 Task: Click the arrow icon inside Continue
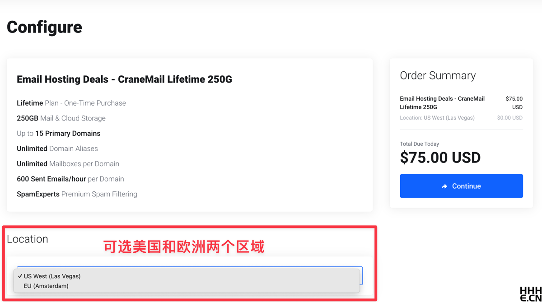tap(444, 186)
